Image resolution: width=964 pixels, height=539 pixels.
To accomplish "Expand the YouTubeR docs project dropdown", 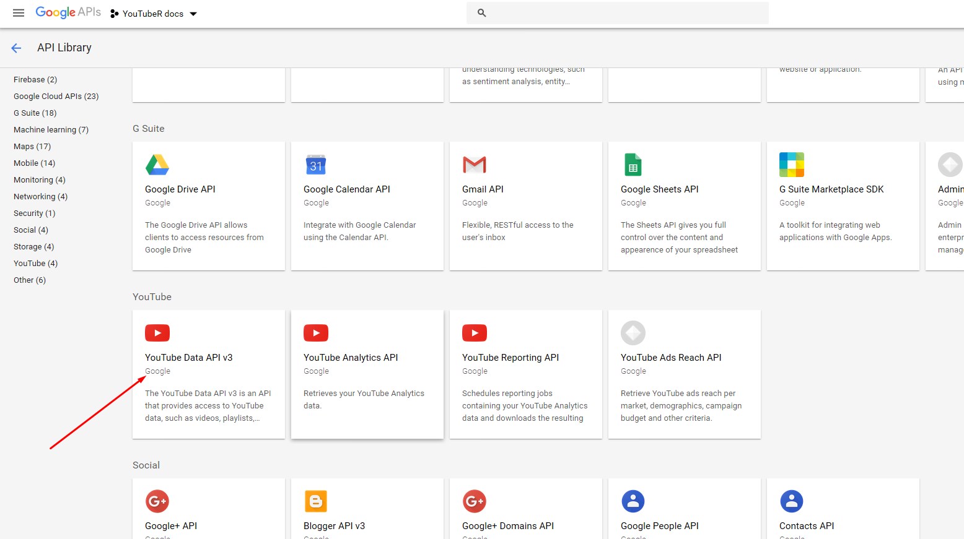I will [193, 14].
